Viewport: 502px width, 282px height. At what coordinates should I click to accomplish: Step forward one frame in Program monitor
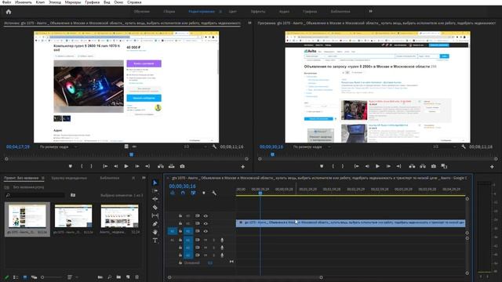388,166
